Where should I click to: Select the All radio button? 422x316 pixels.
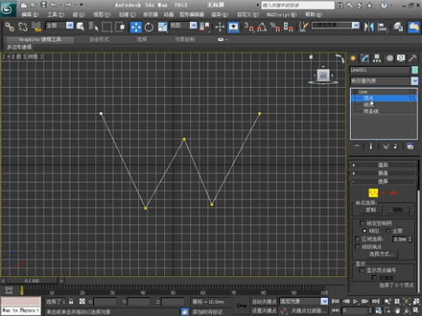point(388,231)
